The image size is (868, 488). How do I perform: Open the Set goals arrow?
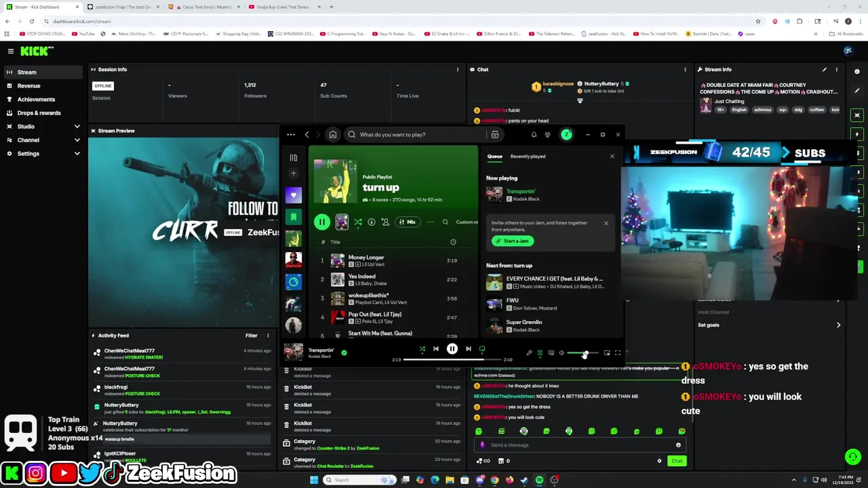(x=838, y=325)
